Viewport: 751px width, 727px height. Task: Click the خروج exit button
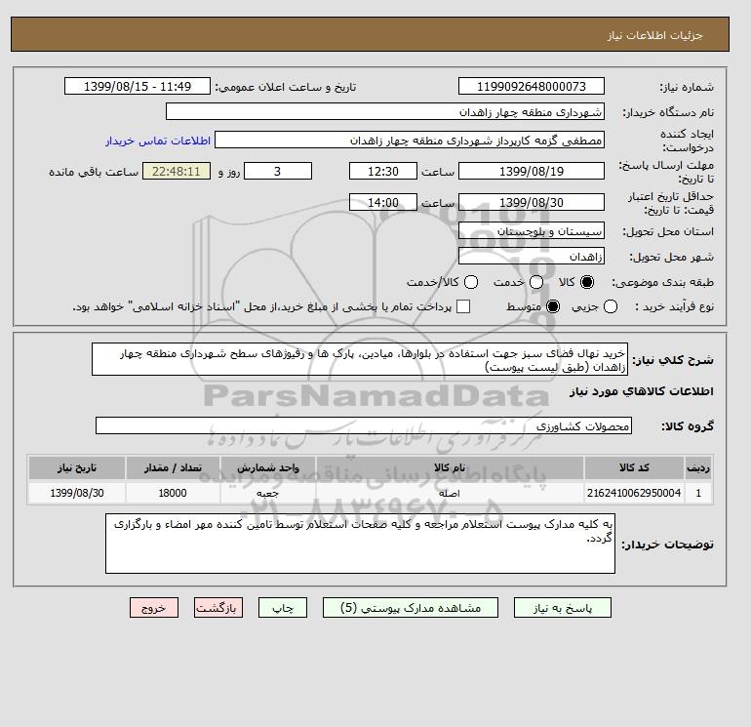coord(154,608)
